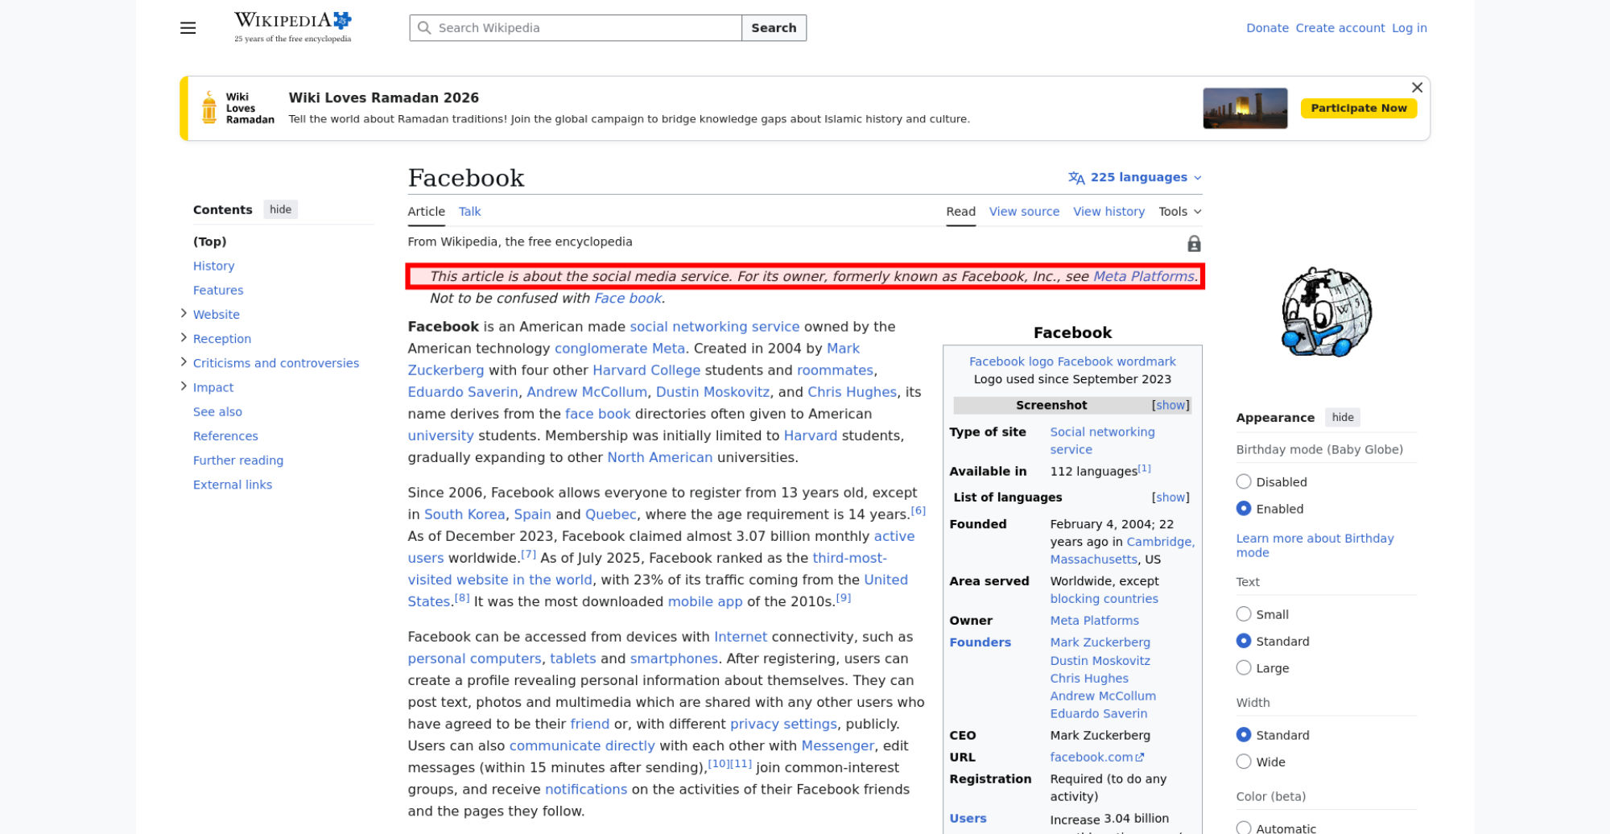
Task: Open the View history tab
Action: 1108,212
